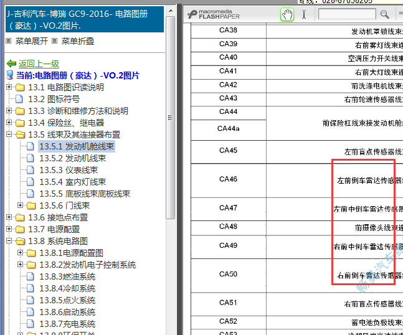Click the FlashPaper search input field
Image resolution: width=403 pixels, height=335 pixels.
(x=347, y=14)
